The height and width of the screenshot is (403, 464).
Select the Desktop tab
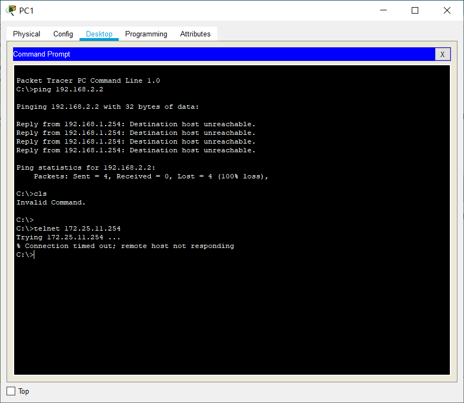[99, 34]
